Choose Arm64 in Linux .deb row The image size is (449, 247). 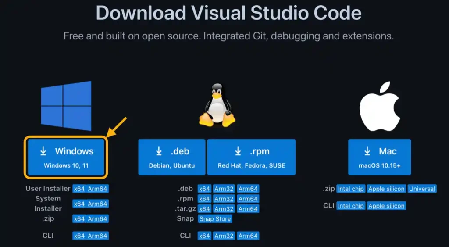point(248,189)
